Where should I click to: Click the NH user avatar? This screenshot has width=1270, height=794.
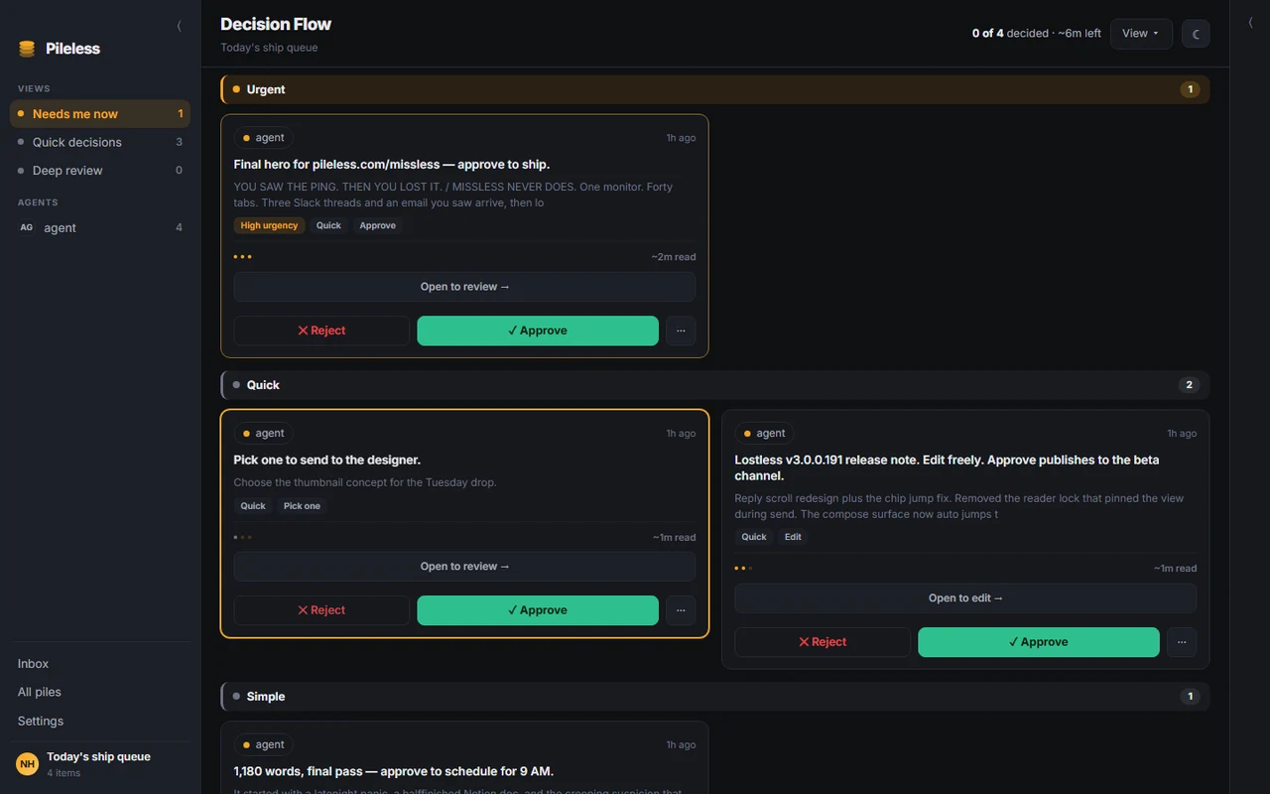28,764
